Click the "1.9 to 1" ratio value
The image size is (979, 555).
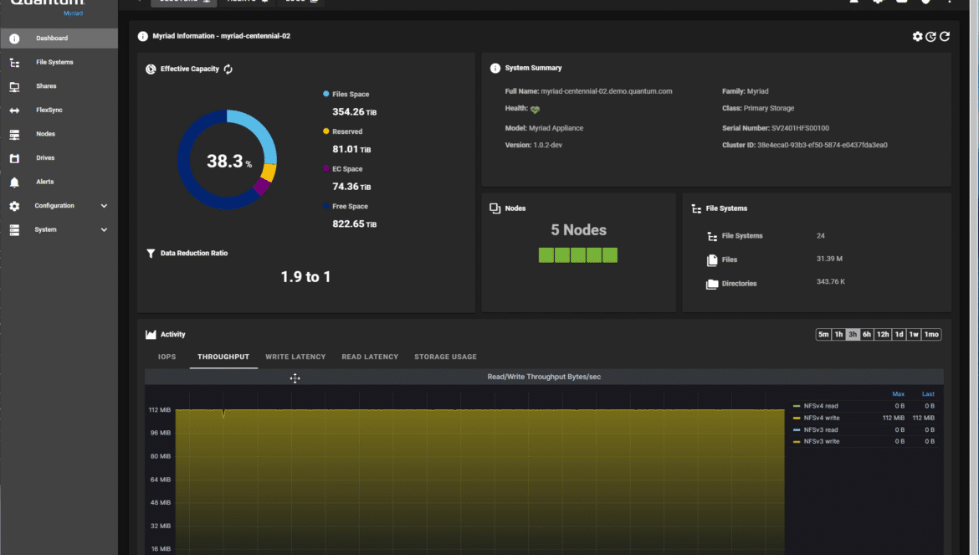point(305,276)
